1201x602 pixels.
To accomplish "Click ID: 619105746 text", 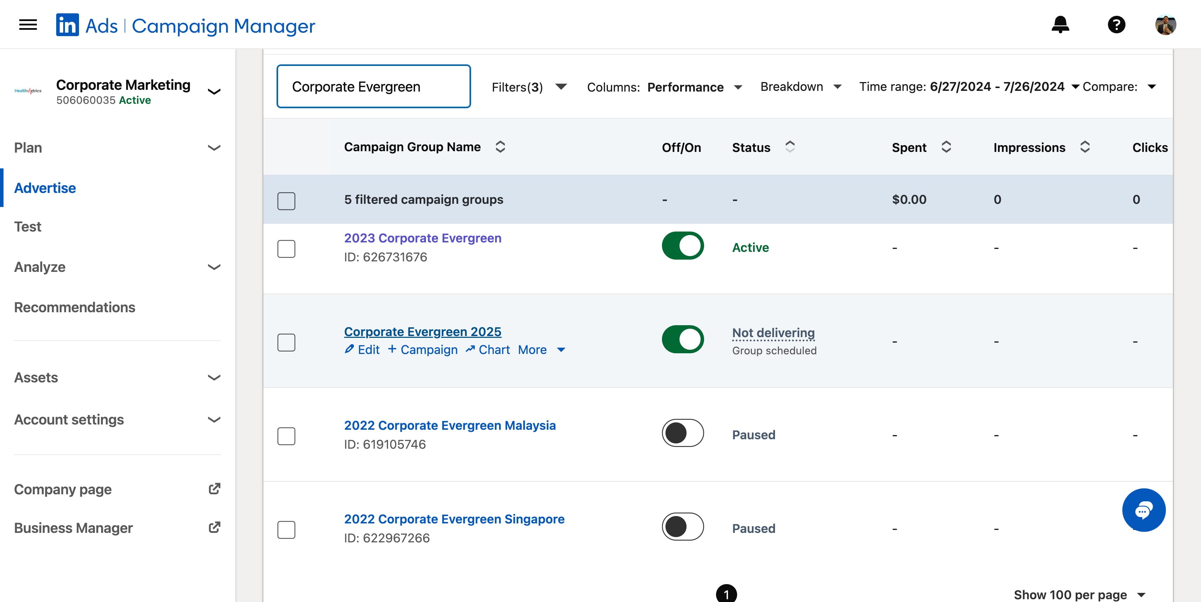I will tap(385, 444).
